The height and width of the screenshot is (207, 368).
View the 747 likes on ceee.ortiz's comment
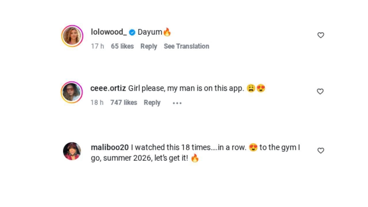pyautogui.click(x=124, y=102)
